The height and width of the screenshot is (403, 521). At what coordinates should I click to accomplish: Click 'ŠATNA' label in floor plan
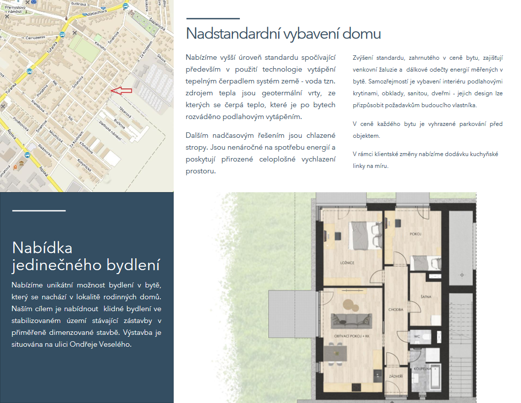click(426, 297)
